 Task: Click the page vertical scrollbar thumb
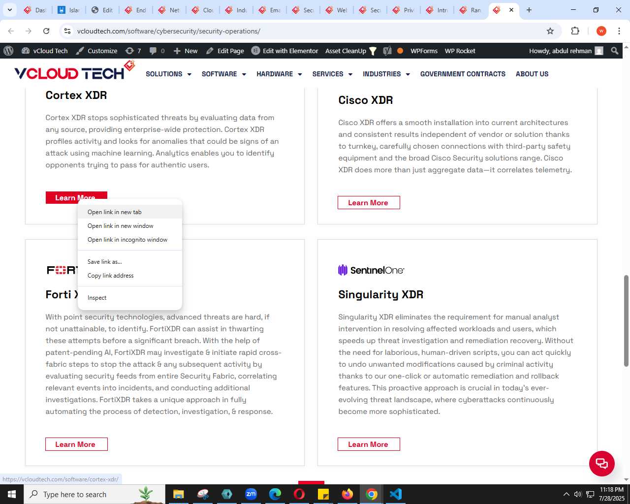[626, 320]
